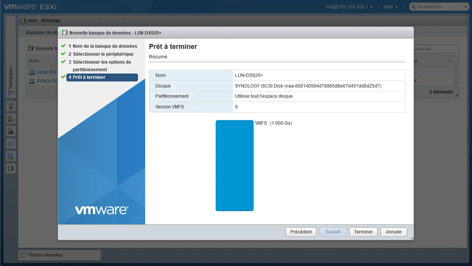Select the Storage icon in sidebar

coord(11,168)
